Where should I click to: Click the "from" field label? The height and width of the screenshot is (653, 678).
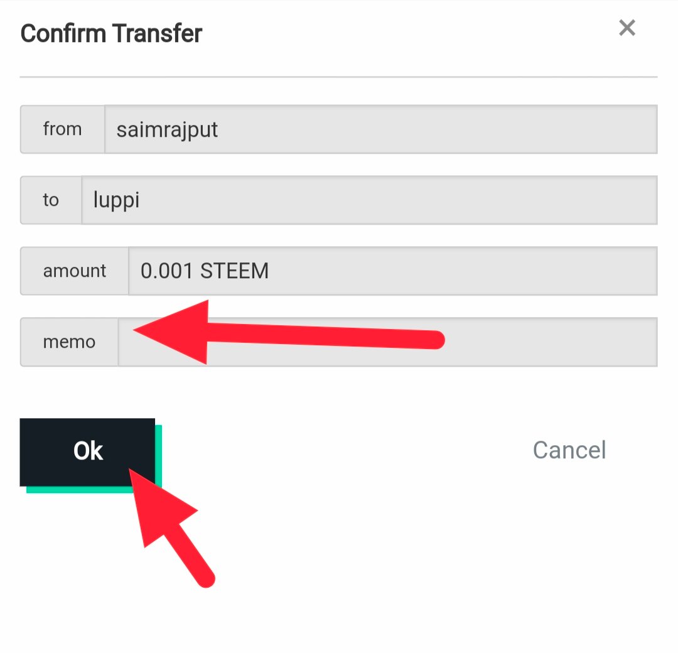click(62, 129)
